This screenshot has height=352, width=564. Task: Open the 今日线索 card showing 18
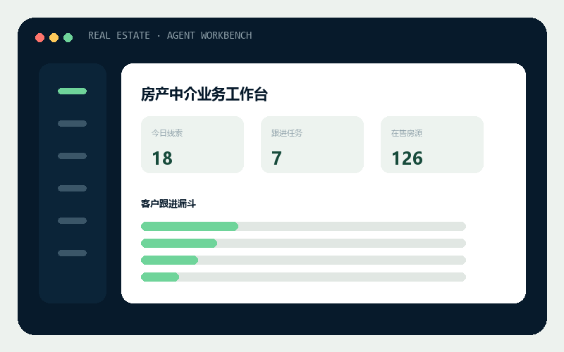tap(192, 144)
